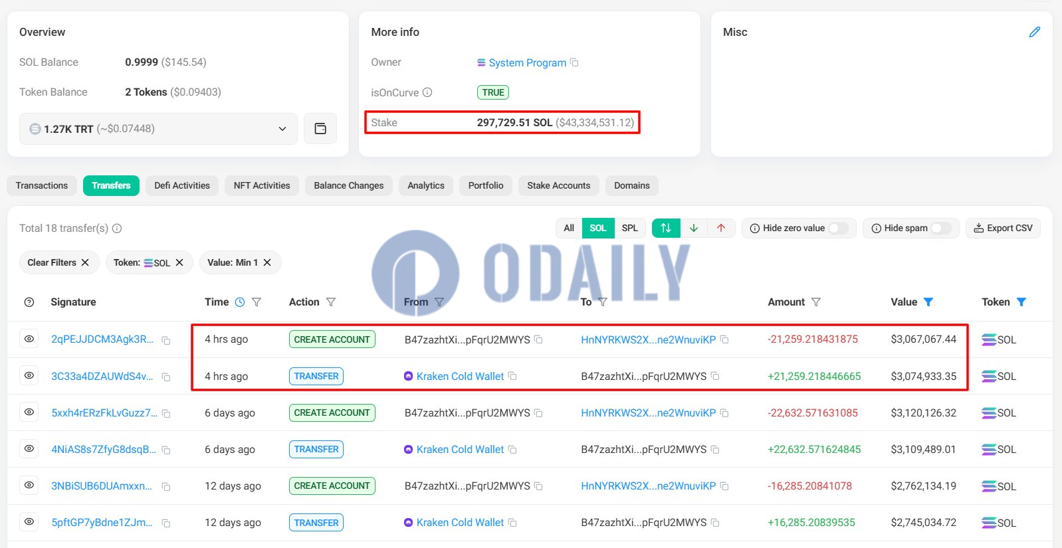Click the stake value 297,729.51 SOL
Image resolution: width=1062 pixels, height=548 pixels.
[x=514, y=122]
